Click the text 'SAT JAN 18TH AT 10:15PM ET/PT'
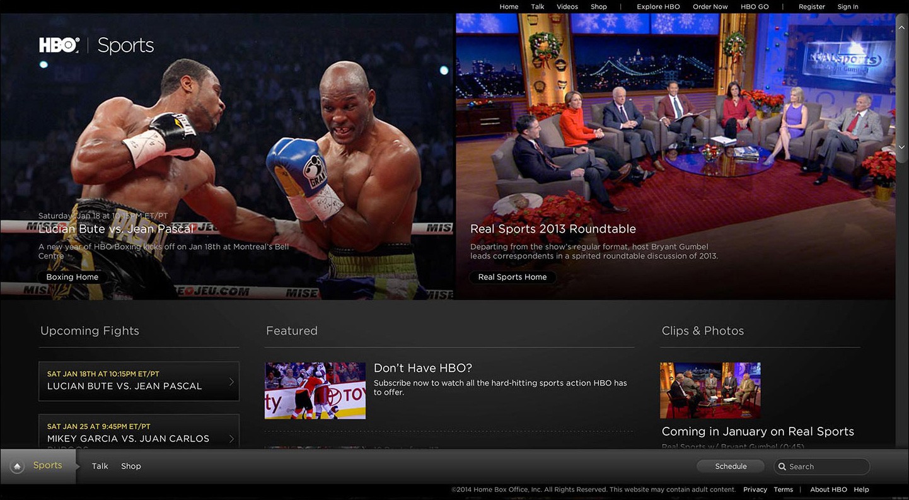 tap(103, 374)
